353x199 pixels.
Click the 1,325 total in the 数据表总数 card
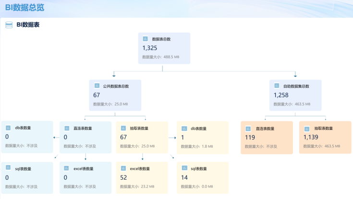pyautogui.click(x=150, y=48)
